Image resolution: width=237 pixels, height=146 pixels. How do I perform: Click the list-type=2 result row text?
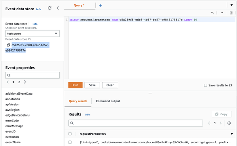click(155, 142)
